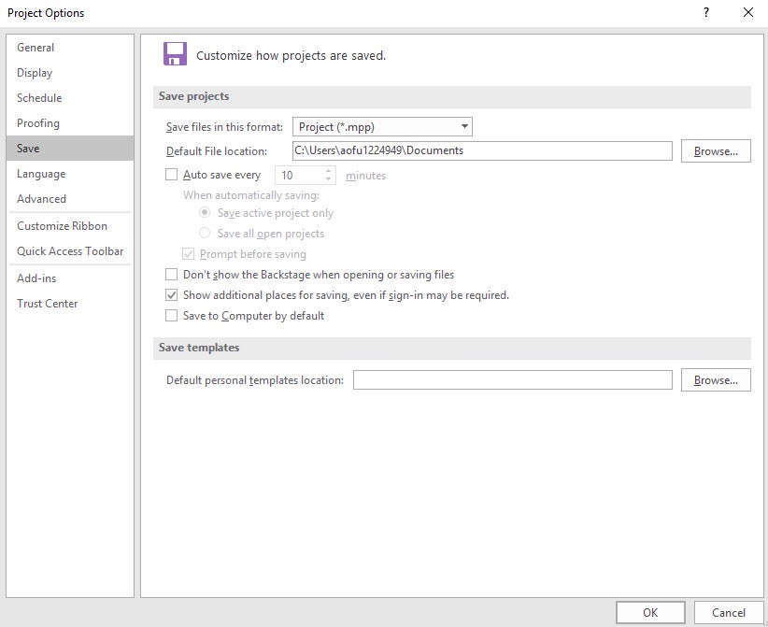
Task: Open the General options category
Action: coord(69,48)
